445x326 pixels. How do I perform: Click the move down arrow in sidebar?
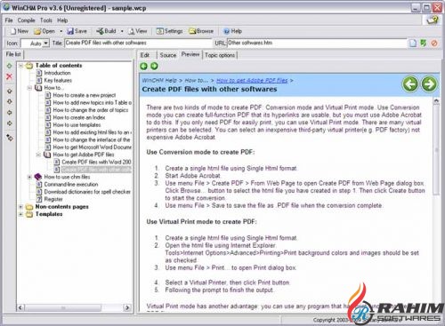[10, 101]
